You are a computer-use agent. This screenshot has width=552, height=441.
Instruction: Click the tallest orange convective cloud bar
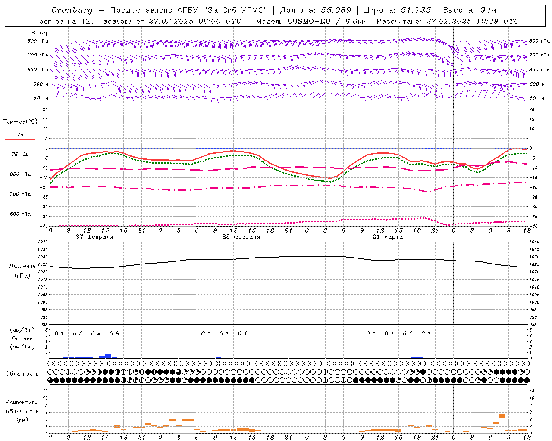click(502, 416)
